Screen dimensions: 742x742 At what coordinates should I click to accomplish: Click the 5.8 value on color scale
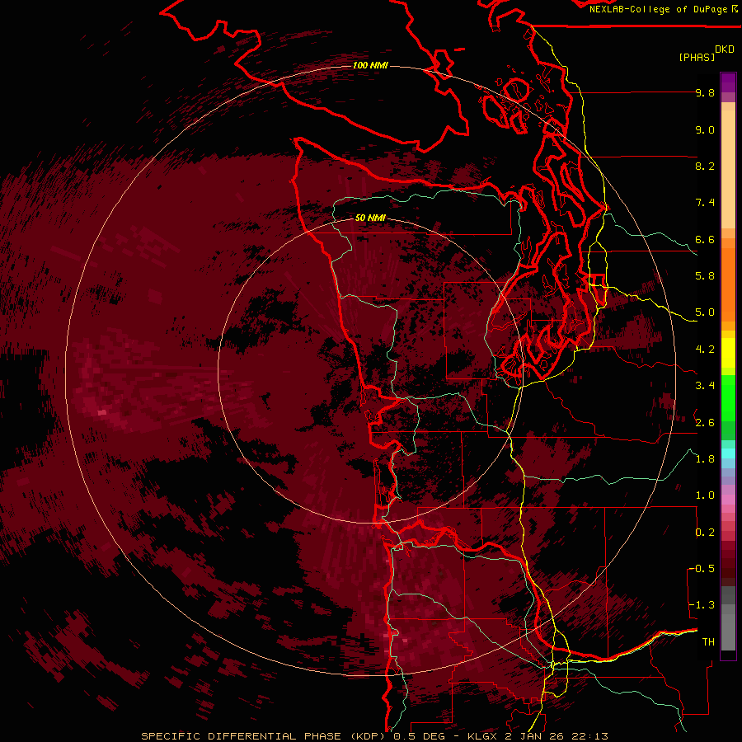[x=705, y=276]
